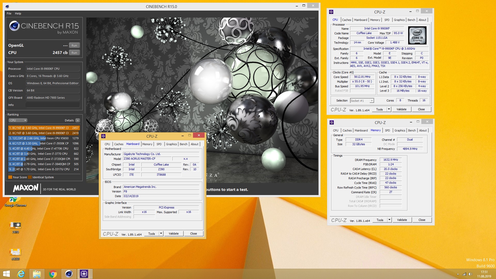Click Close button in Mainboard CPU-Z window

[193, 234]
